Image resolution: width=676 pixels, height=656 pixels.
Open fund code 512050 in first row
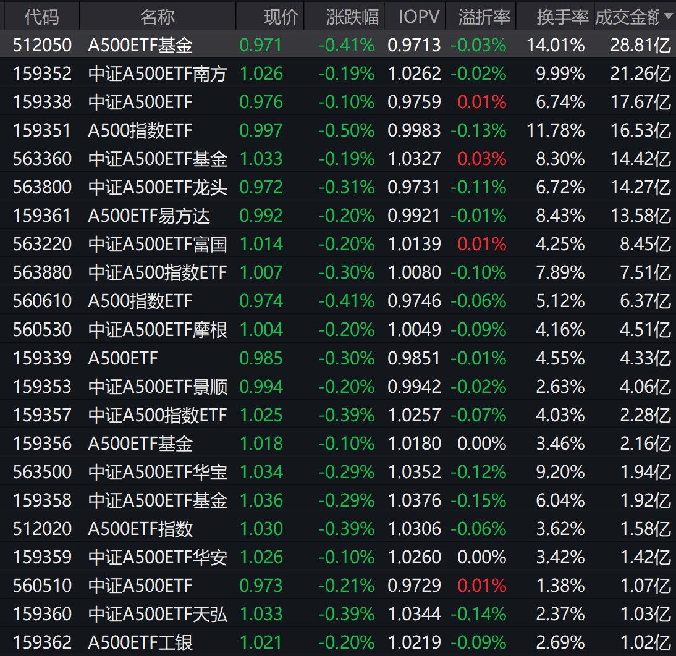click(x=42, y=45)
